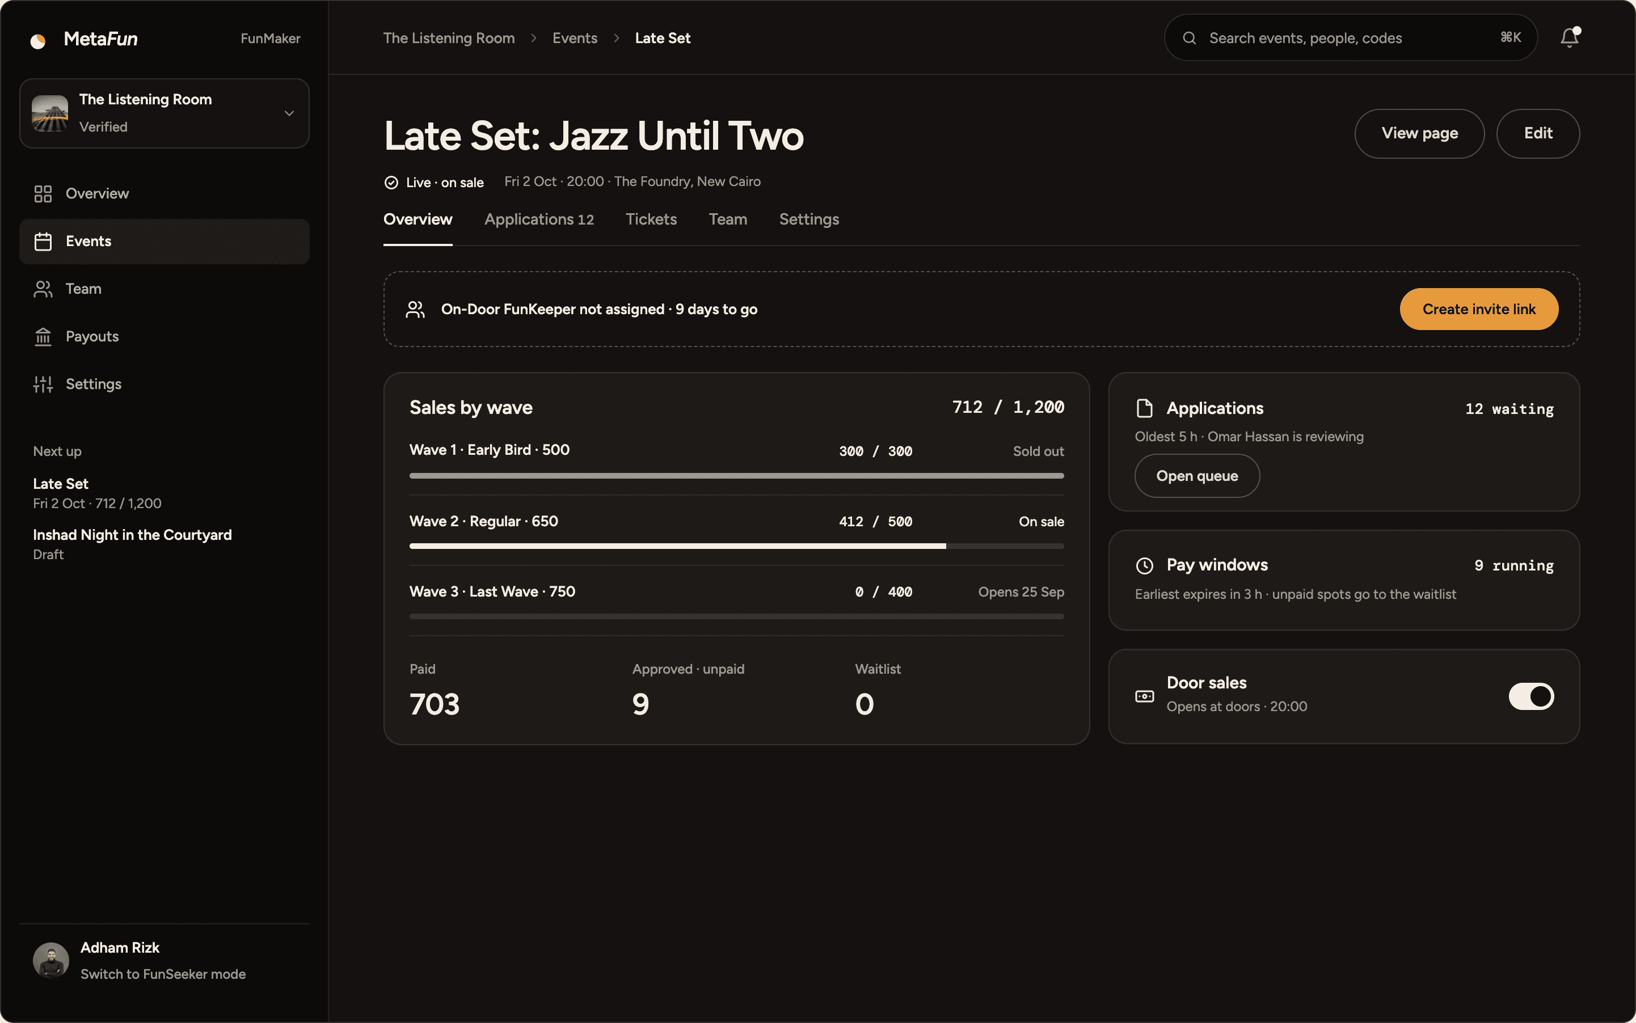
Task: Click the Pay windows clock icon
Action: (1144, 565)
